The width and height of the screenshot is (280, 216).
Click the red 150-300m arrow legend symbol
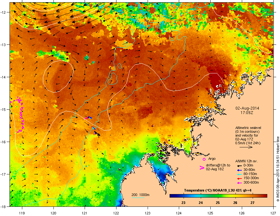point(239,179)
